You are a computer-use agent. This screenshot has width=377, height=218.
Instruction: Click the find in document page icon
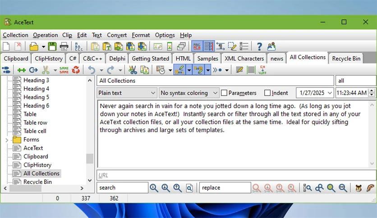[x=189, y=188]
